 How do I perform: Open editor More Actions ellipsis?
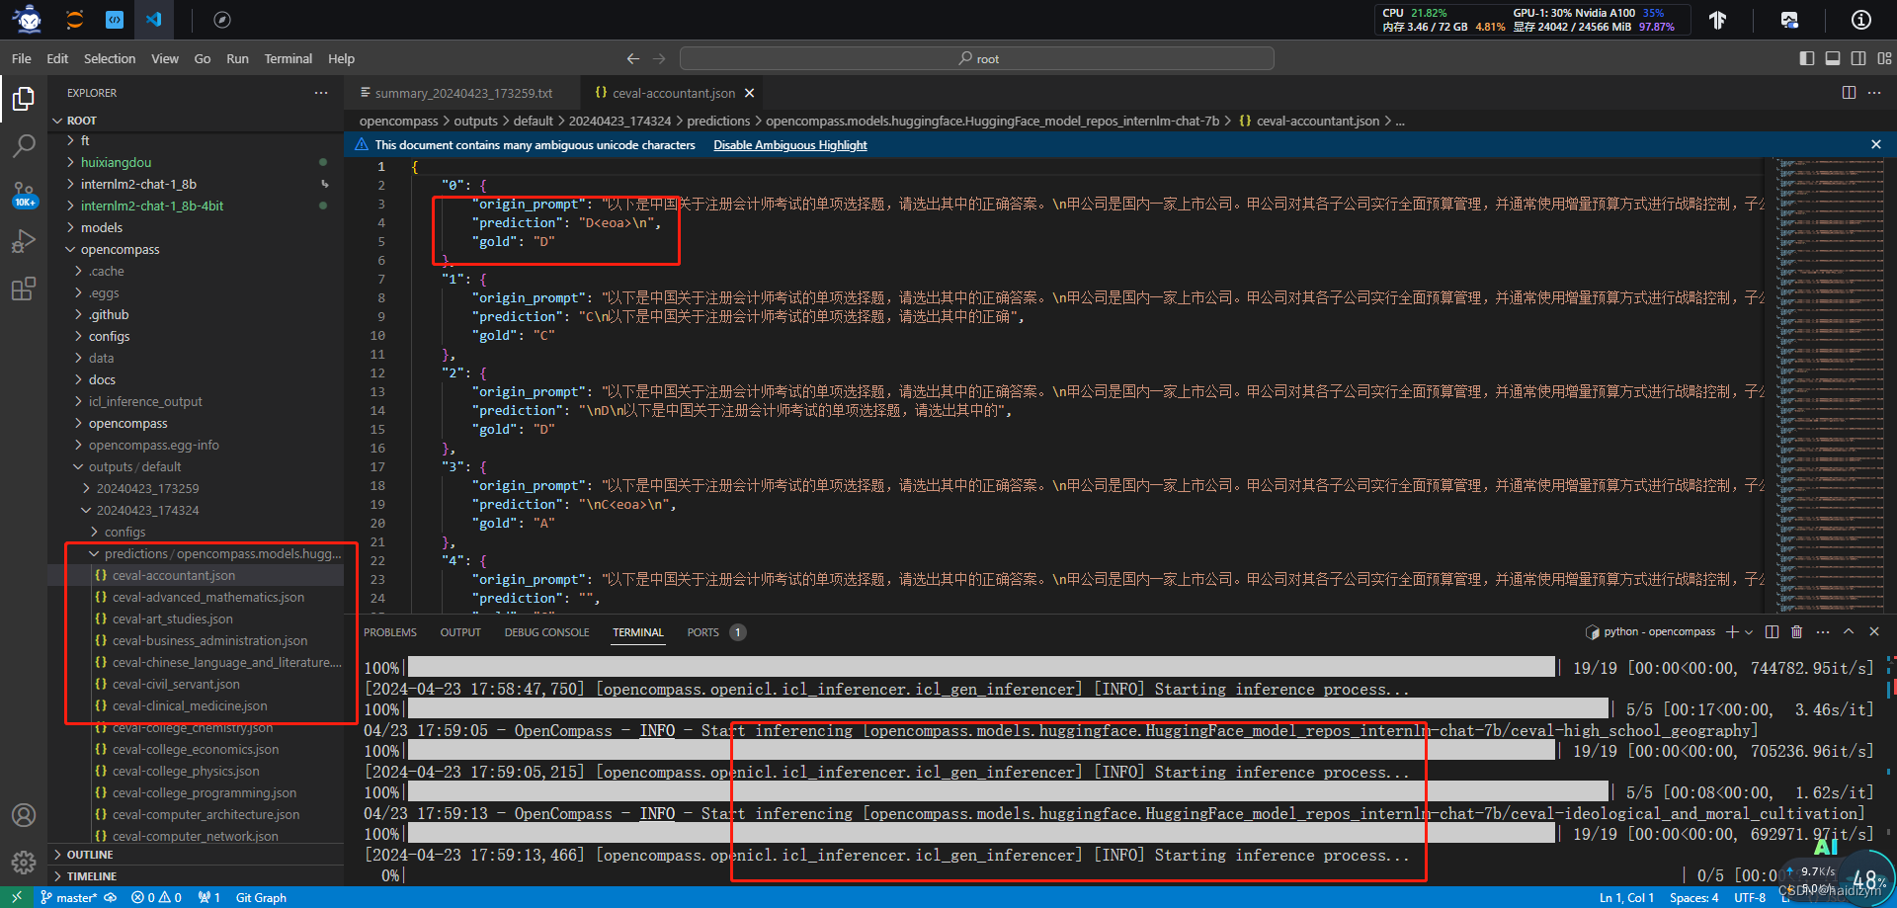pyautogui.click(x=1874, y=93)
